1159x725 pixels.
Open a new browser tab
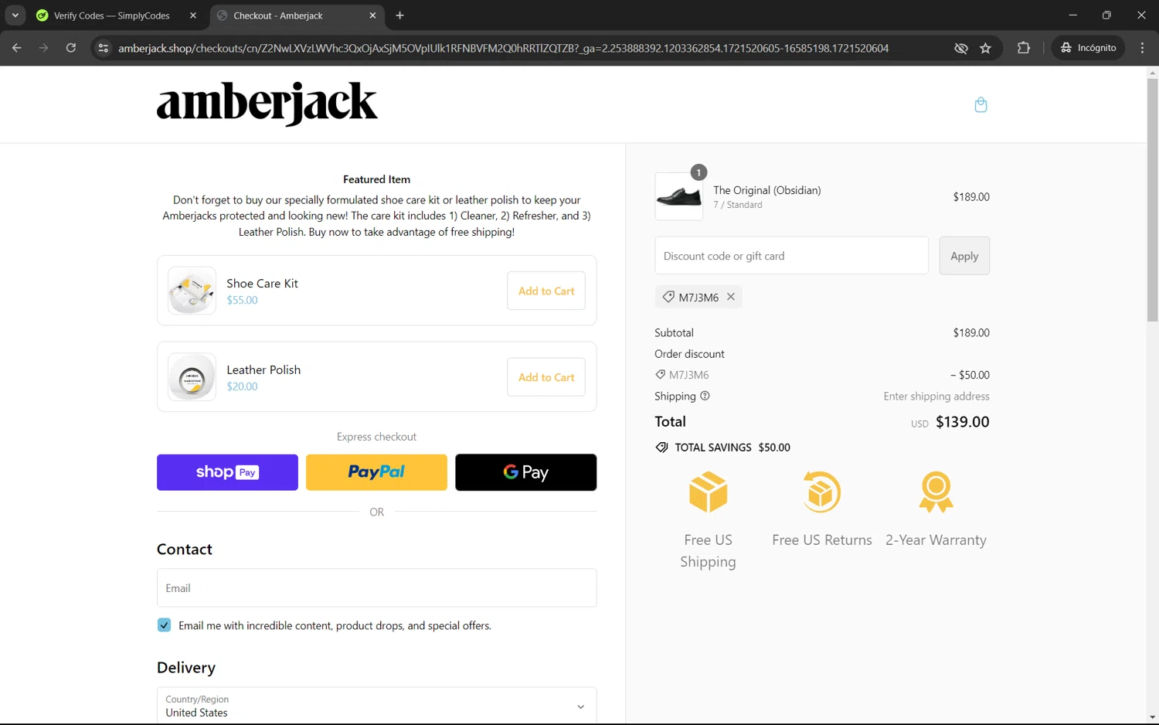399,15
